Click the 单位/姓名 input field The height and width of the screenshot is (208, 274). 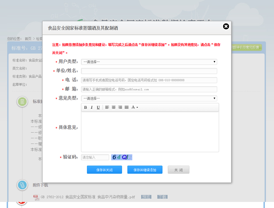pyautogui.click(x=149, y=71)
